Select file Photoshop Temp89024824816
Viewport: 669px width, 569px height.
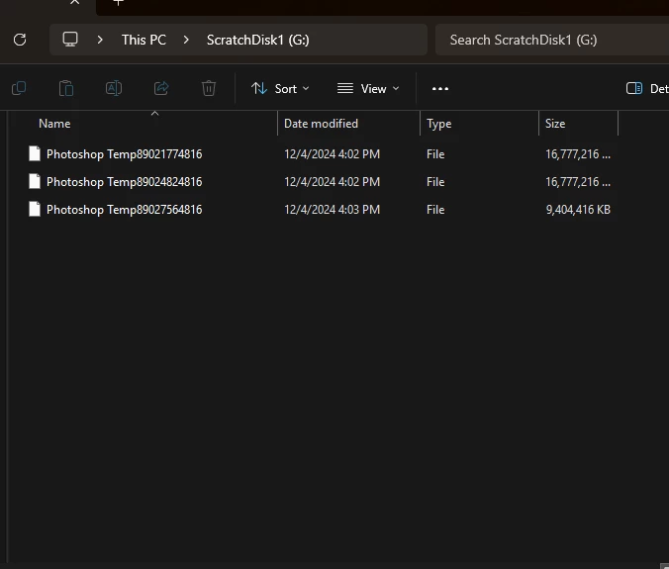(x=124, y=182)
